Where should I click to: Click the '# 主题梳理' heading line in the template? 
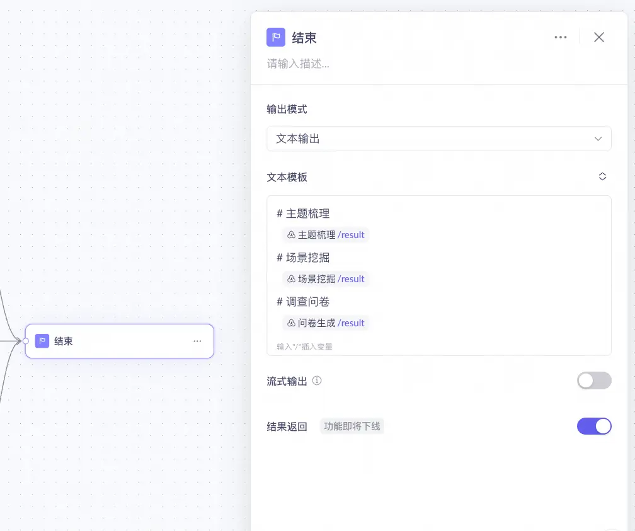[303, 214]
